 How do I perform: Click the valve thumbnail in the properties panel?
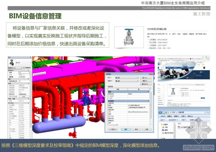point(12,62)
